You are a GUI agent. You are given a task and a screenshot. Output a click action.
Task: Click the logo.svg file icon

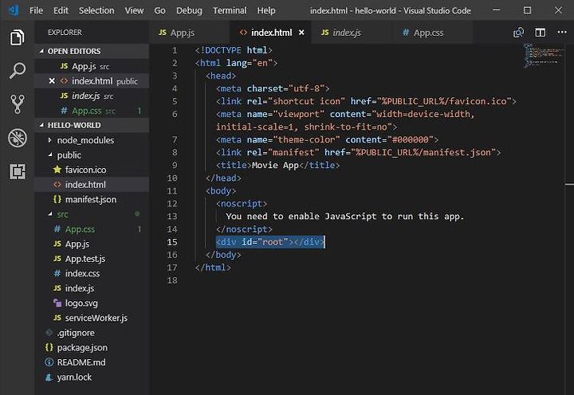click(57, 303)
